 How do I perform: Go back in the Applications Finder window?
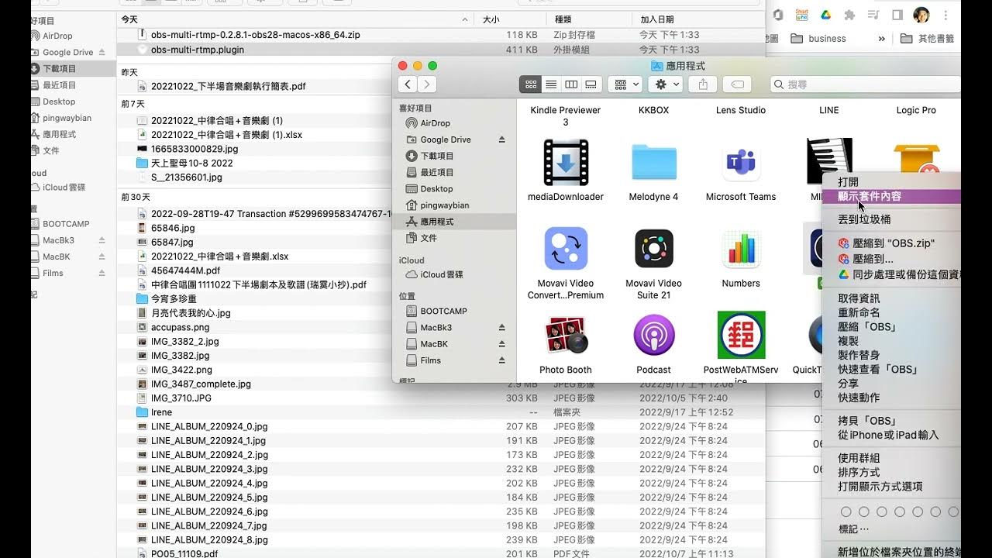[408, 84]
